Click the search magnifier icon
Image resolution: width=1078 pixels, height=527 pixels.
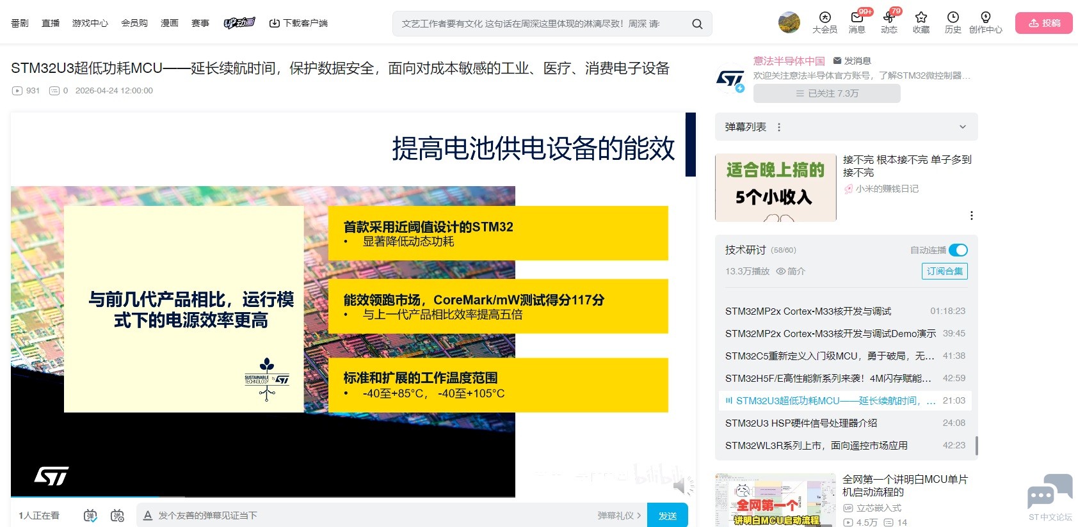pyautogui.click(x=697, y=24)
